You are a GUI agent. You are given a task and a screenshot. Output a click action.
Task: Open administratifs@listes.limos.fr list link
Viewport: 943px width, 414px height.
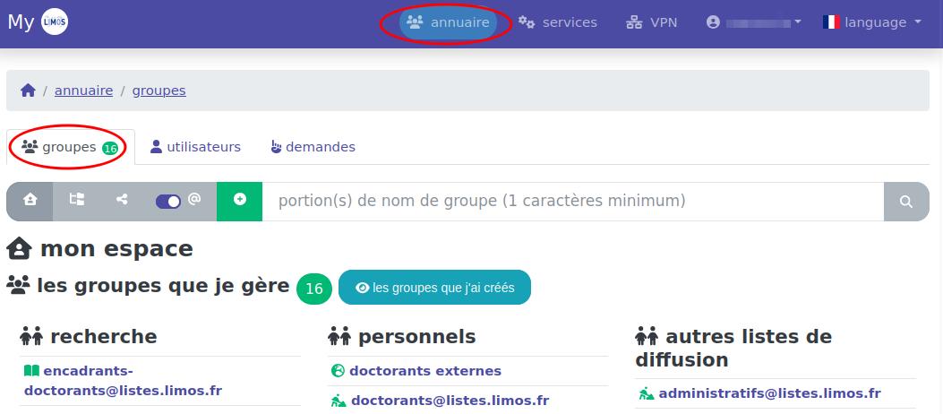[769, 393]
